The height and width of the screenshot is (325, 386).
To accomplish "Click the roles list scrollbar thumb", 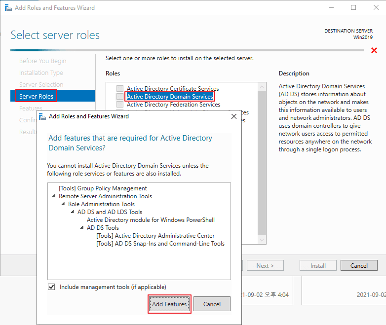I will [x=262, y=163].
